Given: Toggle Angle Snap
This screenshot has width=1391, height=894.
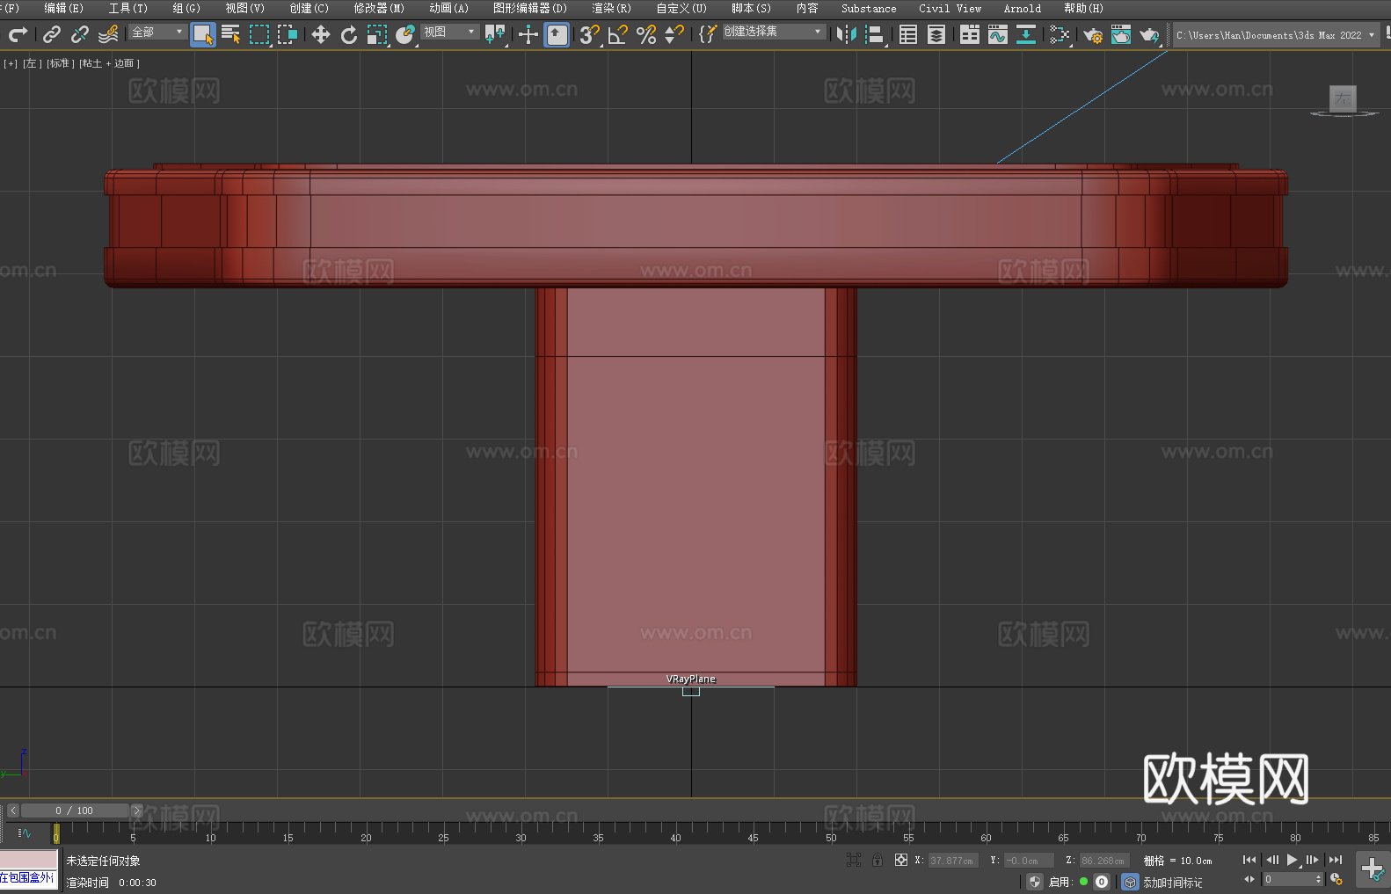Looking at the screenshot, I should click(x=618, y=34).
